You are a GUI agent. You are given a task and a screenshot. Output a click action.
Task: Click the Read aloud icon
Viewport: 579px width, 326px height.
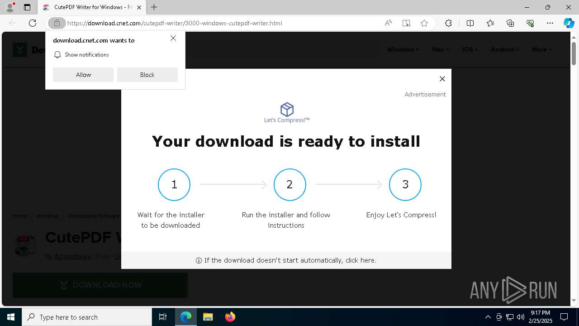tap(388, 23)
